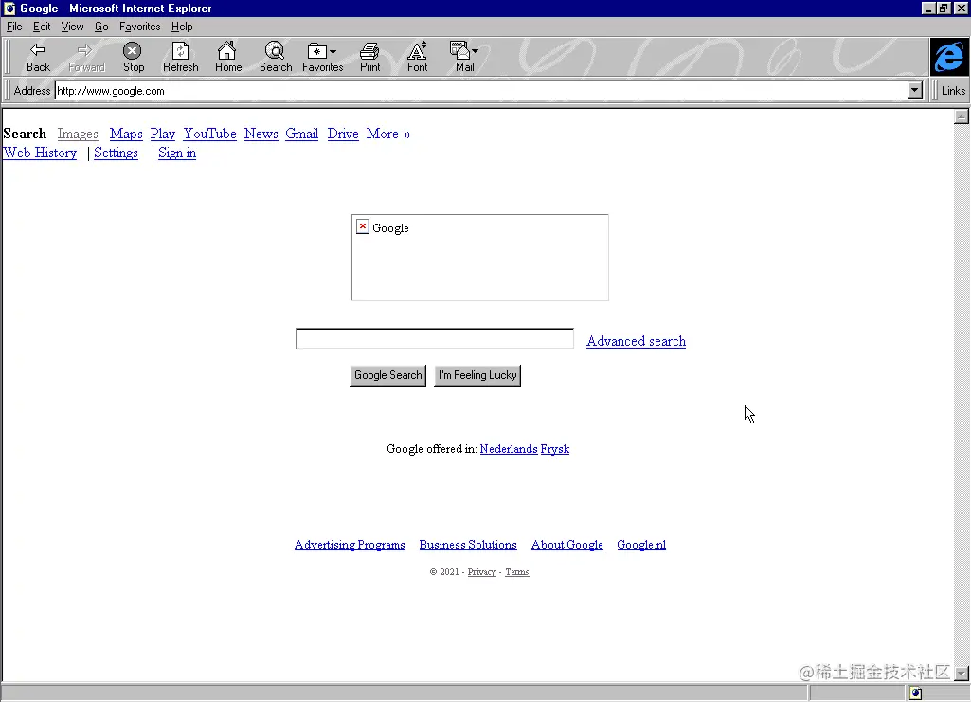Open the Gmail link
This screenshot has width=971, height=702.
[x=301, y=134]
